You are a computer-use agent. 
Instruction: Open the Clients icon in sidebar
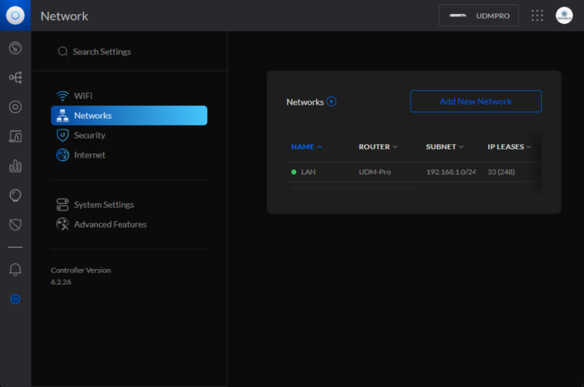click(x=15, y=136)
